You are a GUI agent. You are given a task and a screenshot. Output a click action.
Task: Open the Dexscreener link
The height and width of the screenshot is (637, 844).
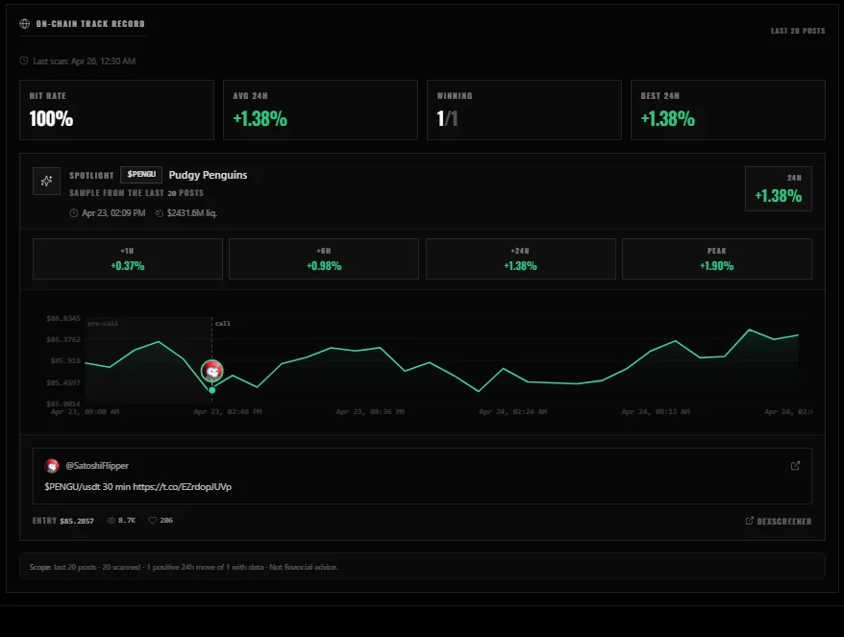(x=779, y=521)
